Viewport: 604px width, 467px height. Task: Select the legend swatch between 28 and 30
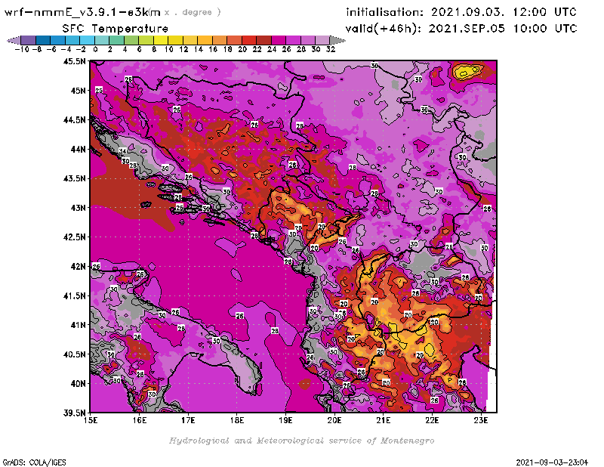(308, 41)
